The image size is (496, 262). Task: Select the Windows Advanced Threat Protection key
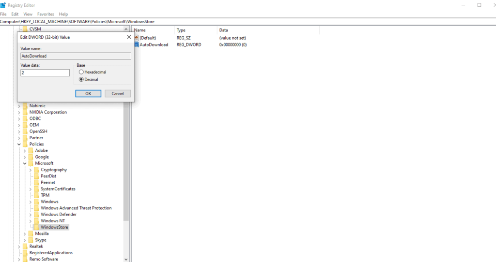click(x=76, y=208)
